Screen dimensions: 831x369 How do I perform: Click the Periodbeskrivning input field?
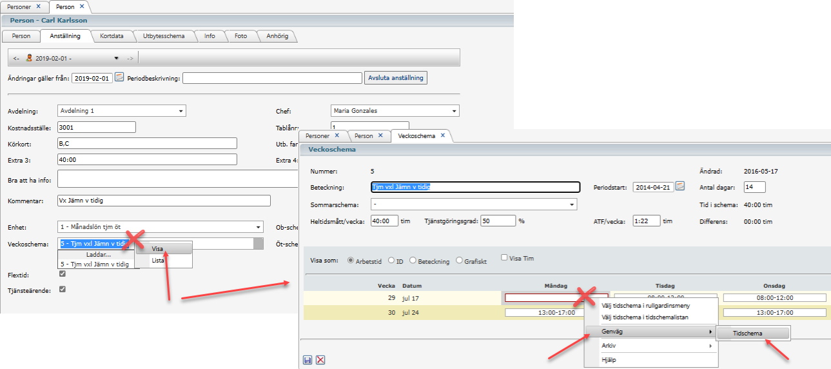point(273,77)
